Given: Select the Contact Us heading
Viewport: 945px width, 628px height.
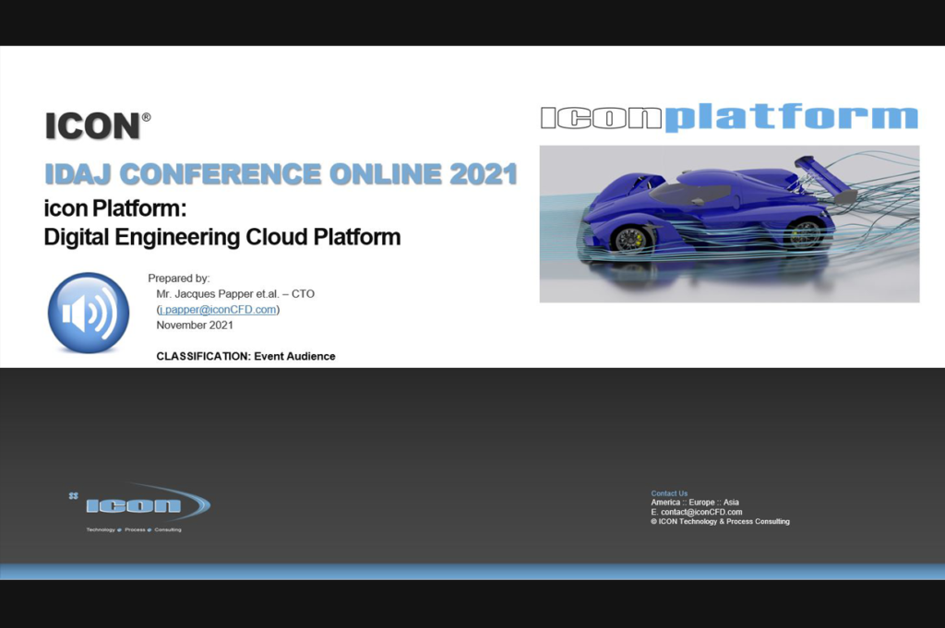Looking at the screenshot, I should pyautogui.click(x=669, y=493).
